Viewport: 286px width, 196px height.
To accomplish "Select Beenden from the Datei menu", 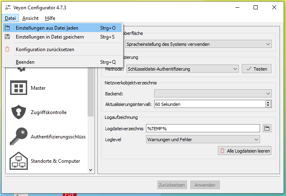I will click(x=62, y=62).
